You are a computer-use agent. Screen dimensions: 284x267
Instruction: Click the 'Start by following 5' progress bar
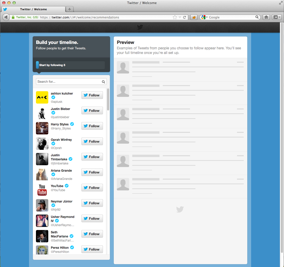[70, 65]
